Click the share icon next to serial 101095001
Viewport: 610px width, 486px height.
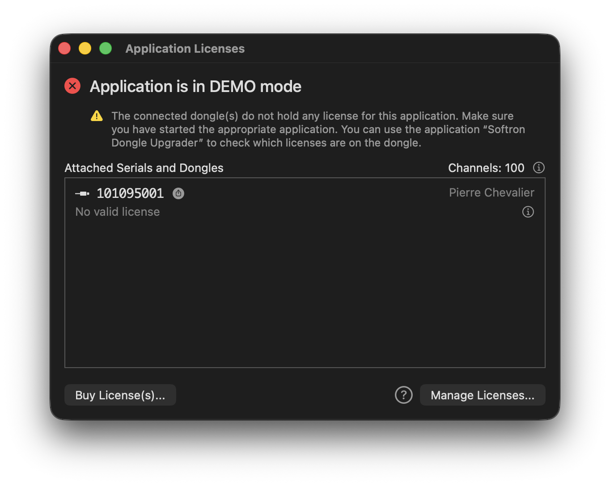point(178,193)
